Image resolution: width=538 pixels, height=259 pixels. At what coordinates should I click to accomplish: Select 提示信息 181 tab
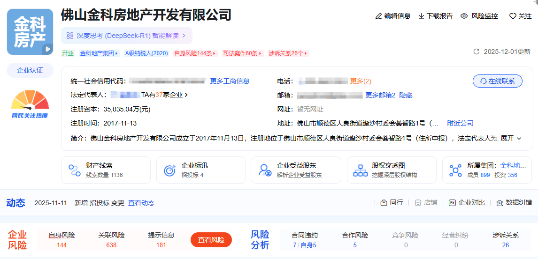(x=161, y=240)
